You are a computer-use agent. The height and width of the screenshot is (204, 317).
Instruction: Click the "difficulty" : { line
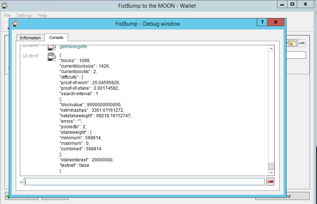coord(71,77)
